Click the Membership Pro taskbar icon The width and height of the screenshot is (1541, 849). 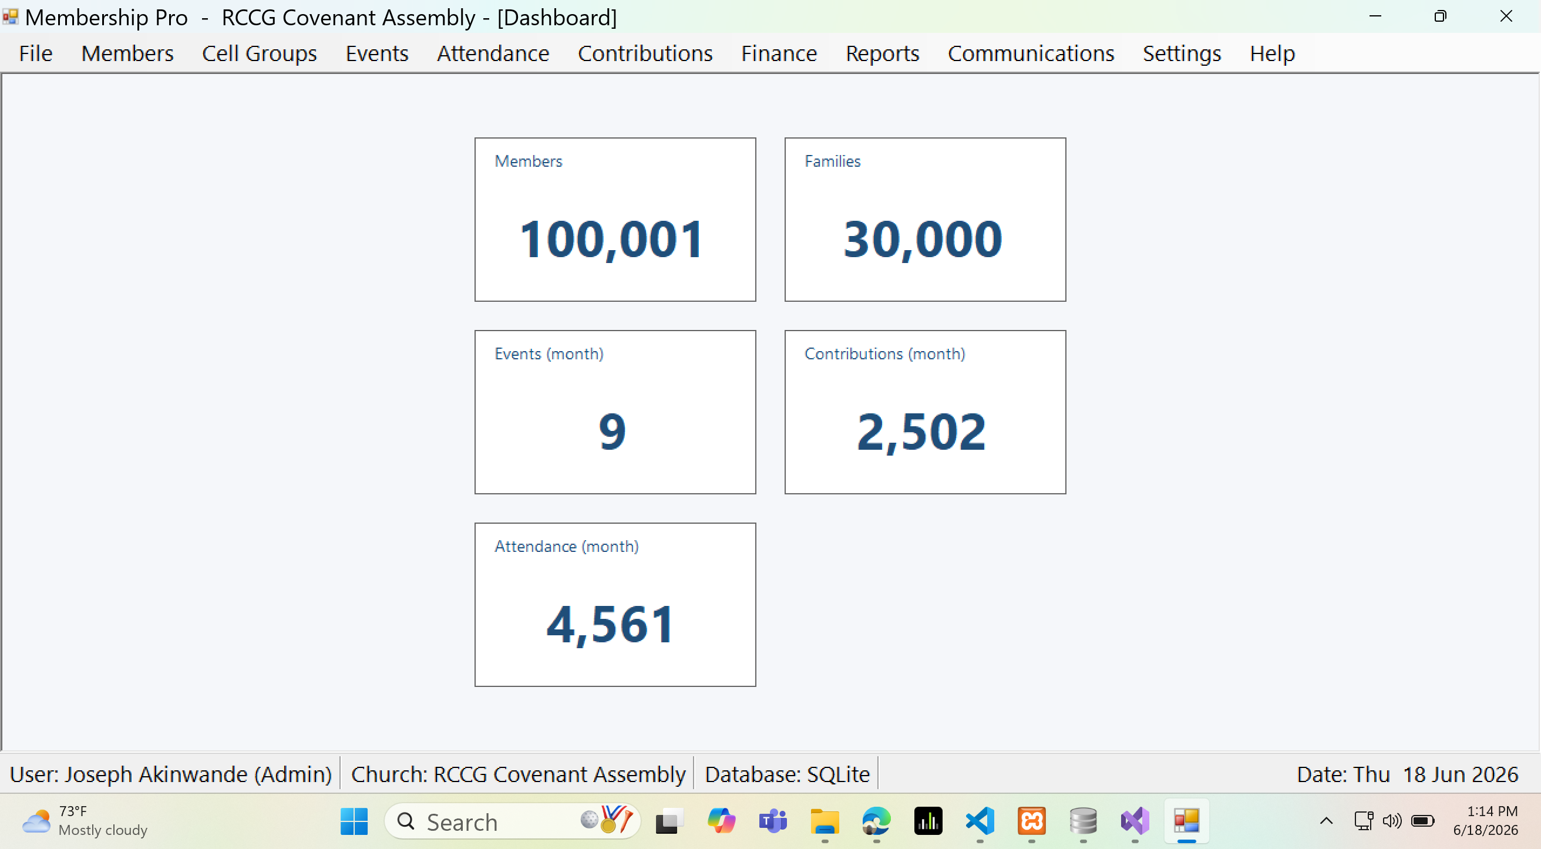(x=1187, y=821)
